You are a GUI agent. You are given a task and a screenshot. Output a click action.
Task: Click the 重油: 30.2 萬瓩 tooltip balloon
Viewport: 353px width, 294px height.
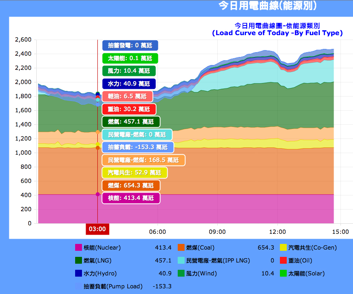pyautogui.click(x=129, y=109)
